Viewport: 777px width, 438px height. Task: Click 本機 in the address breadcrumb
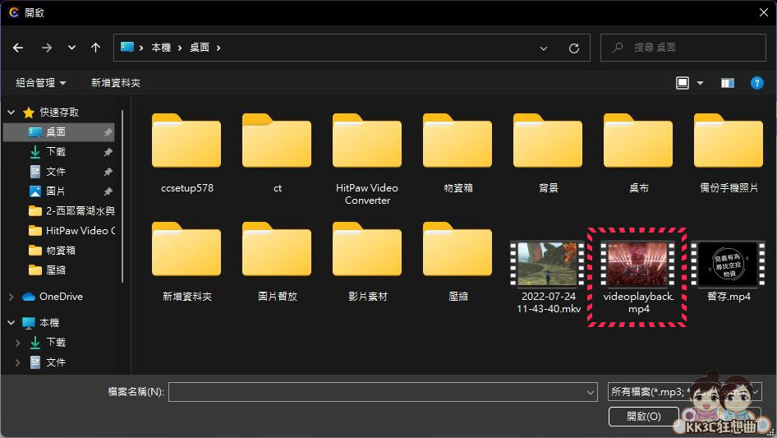(161, 48)
